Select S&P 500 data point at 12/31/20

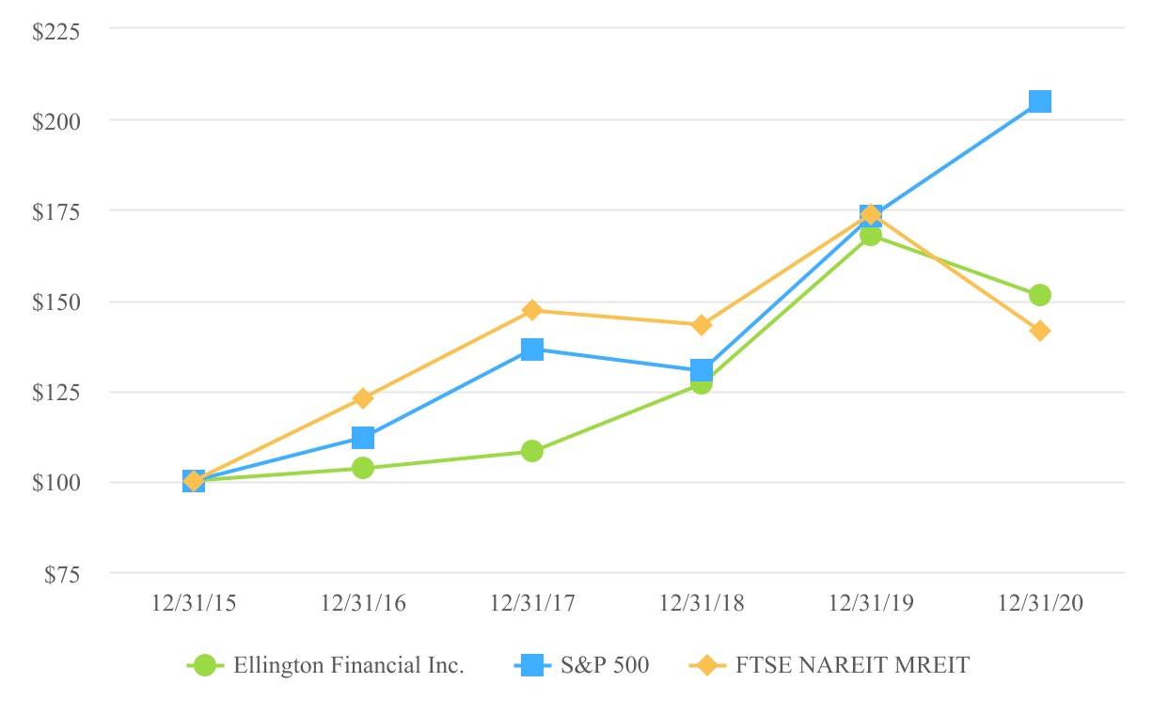pyautogui.click(x=1039, y=101)
